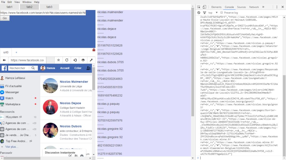
Task: Switch to the Console tab
Action: (x=229, y=7)
